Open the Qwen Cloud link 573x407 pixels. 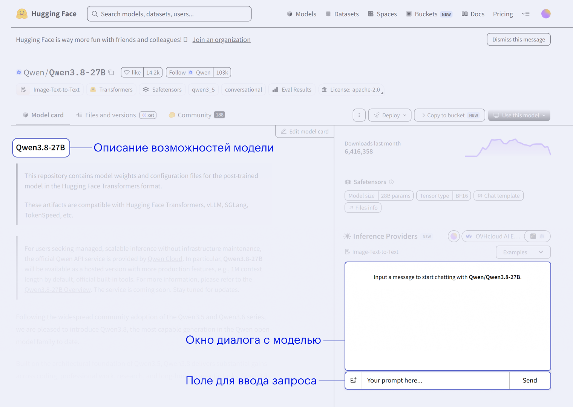165,259
